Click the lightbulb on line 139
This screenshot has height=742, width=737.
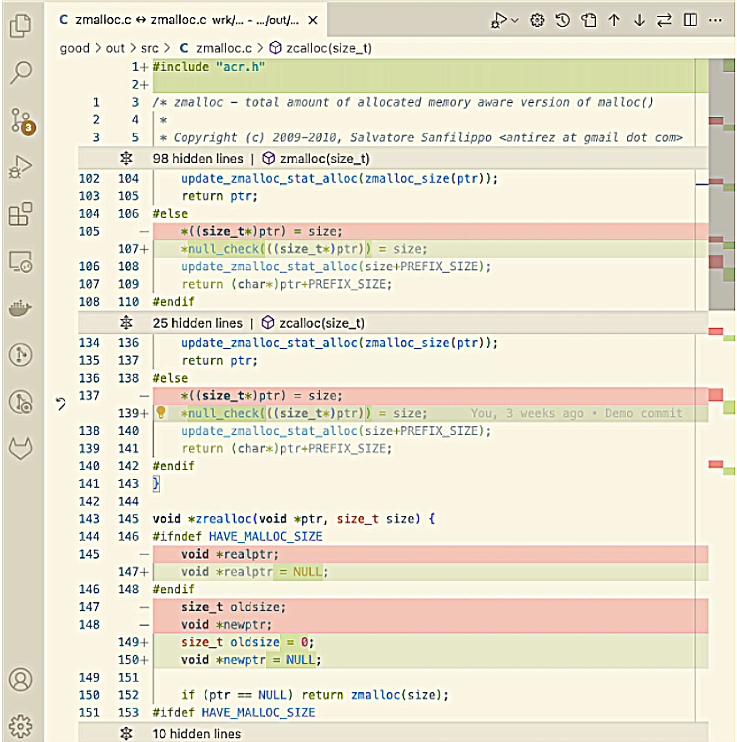coord(161,412)
